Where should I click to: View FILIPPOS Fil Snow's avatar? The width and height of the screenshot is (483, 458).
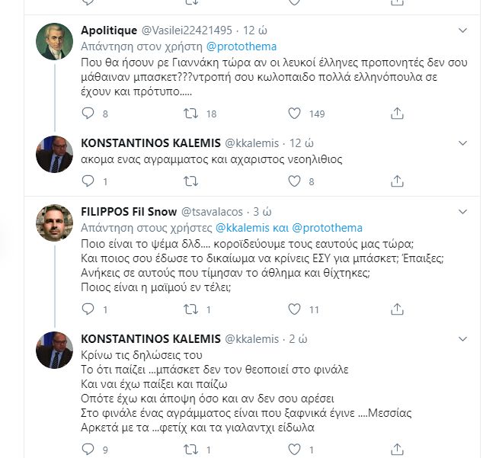(x=56, y=223)
